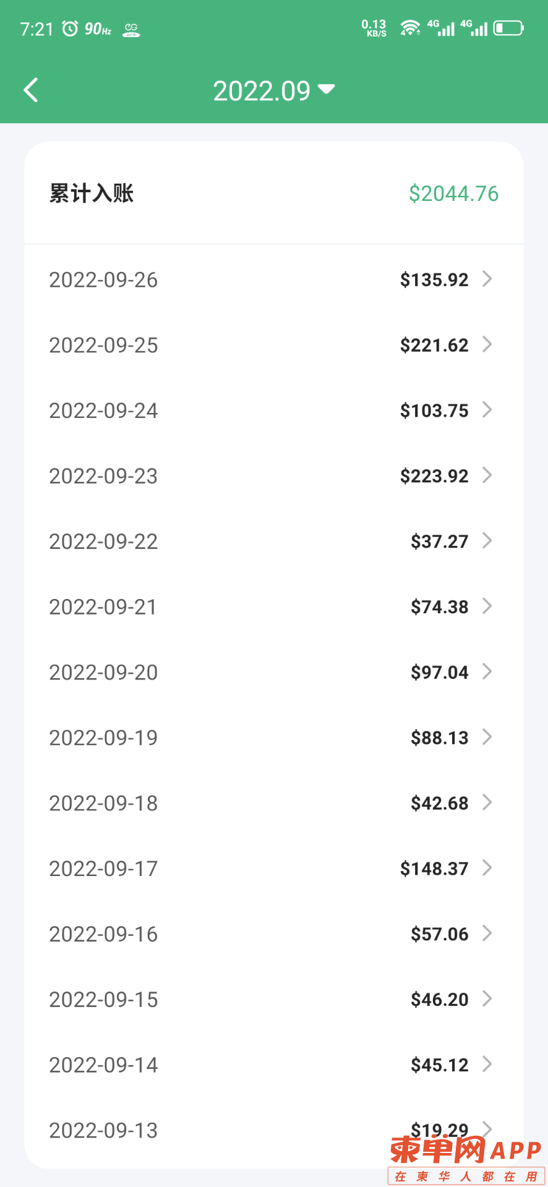Screen dimensions: 548x1187
Task: Open the 2022.09 month dropdown
Action: coord(274,91)
